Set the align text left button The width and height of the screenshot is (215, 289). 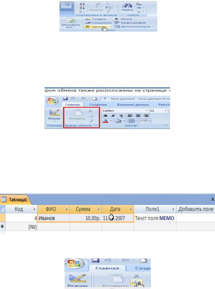130,116
